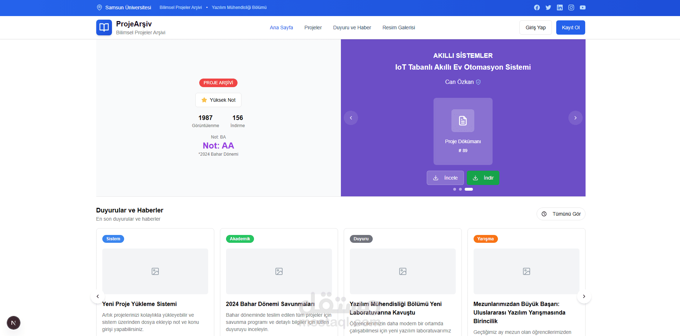
Task: Click the document icon in Proje Dökümanı card
Action: point(463,121)
